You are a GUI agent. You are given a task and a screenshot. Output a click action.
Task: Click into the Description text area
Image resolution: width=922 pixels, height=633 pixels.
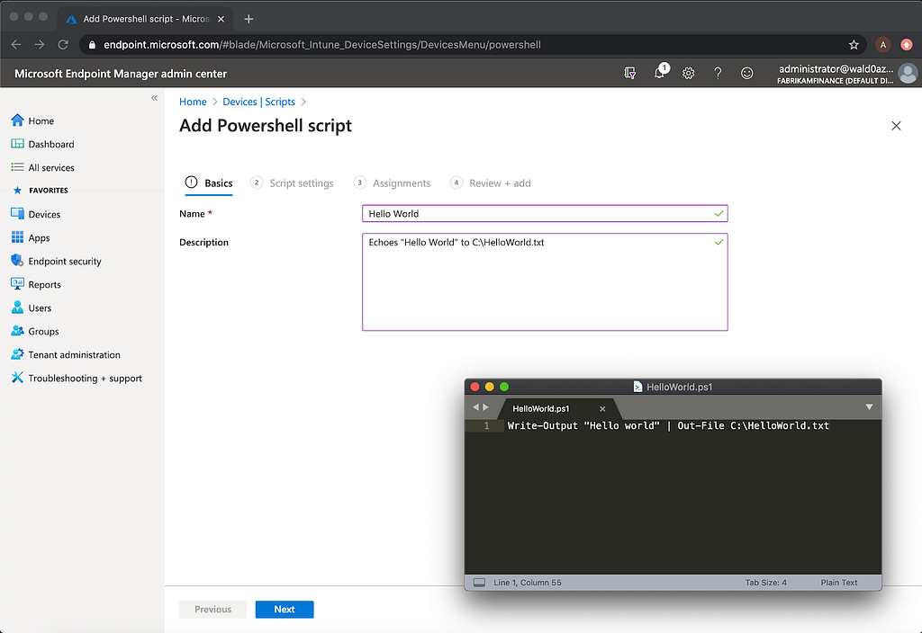[x=545, y=281]
